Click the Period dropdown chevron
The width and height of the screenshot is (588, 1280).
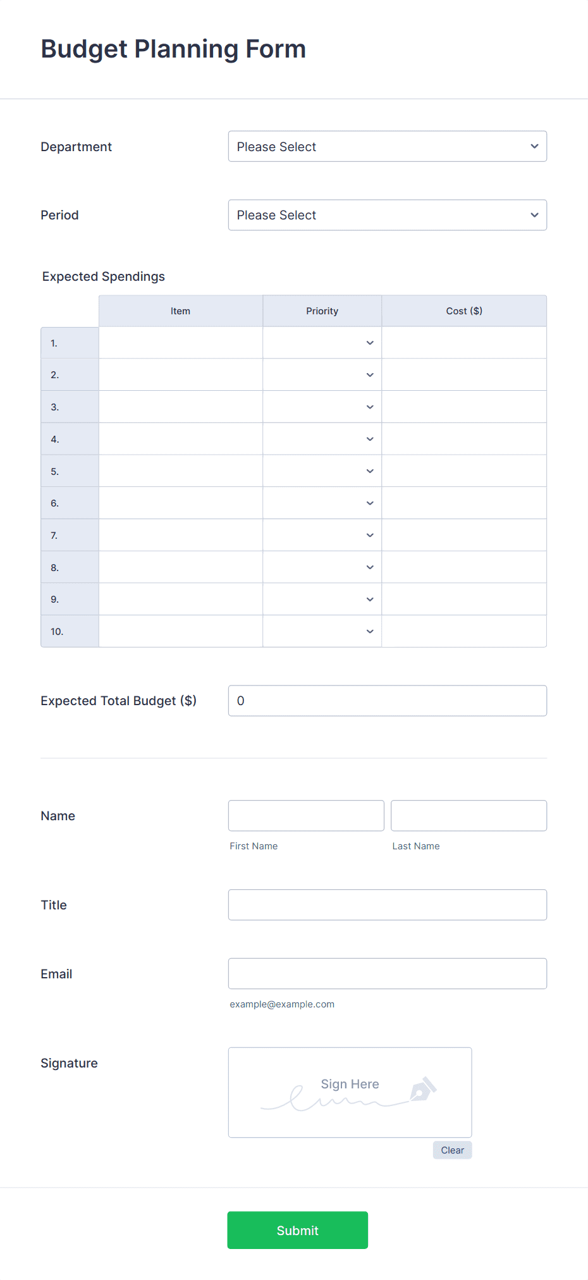click(x=534, y=215)
